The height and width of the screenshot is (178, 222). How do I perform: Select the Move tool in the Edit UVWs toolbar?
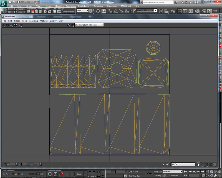tap(4, 25)
